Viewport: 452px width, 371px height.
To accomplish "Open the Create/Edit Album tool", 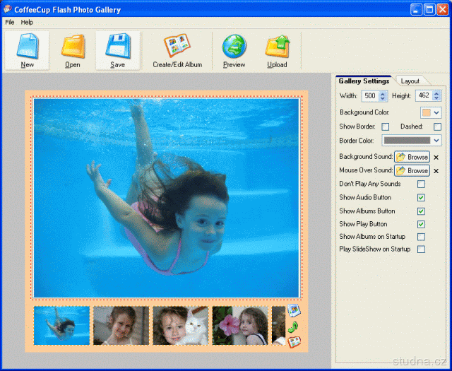I will pyautogui.click(x=177, y=50).
